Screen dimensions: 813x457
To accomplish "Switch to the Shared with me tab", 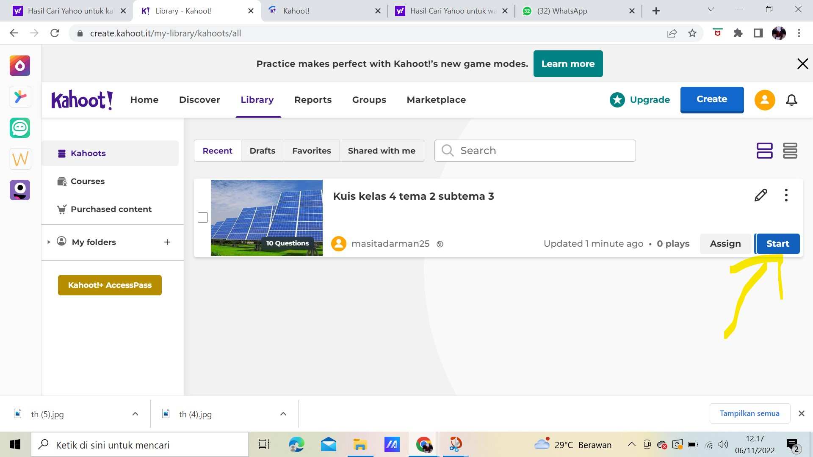I will [382, 151].
